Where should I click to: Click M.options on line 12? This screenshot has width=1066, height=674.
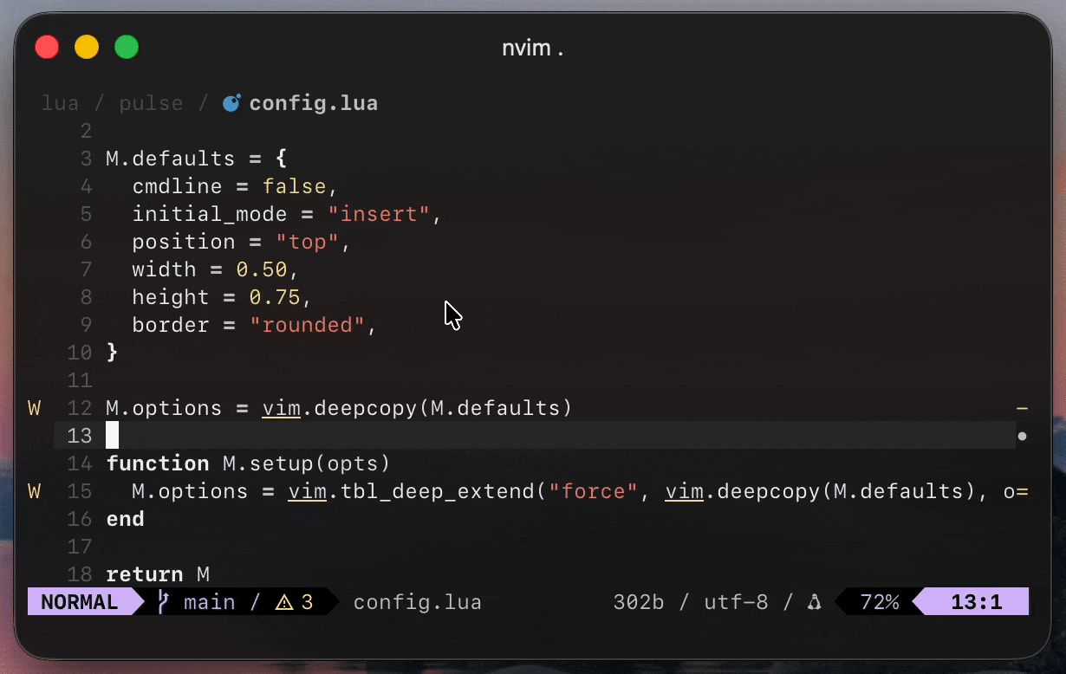(164, 408)
